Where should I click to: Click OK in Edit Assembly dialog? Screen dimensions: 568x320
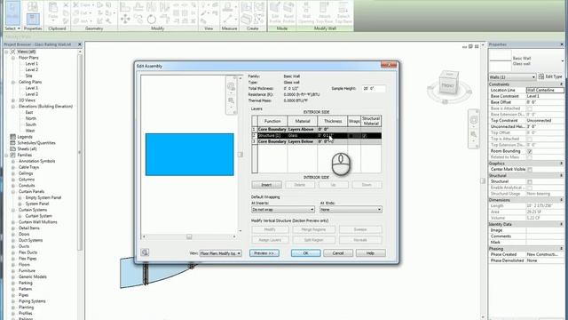click(x=305, y=253)
